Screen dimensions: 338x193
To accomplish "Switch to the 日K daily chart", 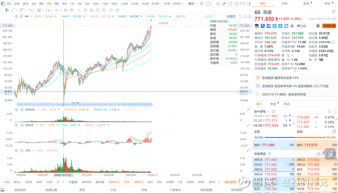I will pyautogui.click(x=34, y=4).
